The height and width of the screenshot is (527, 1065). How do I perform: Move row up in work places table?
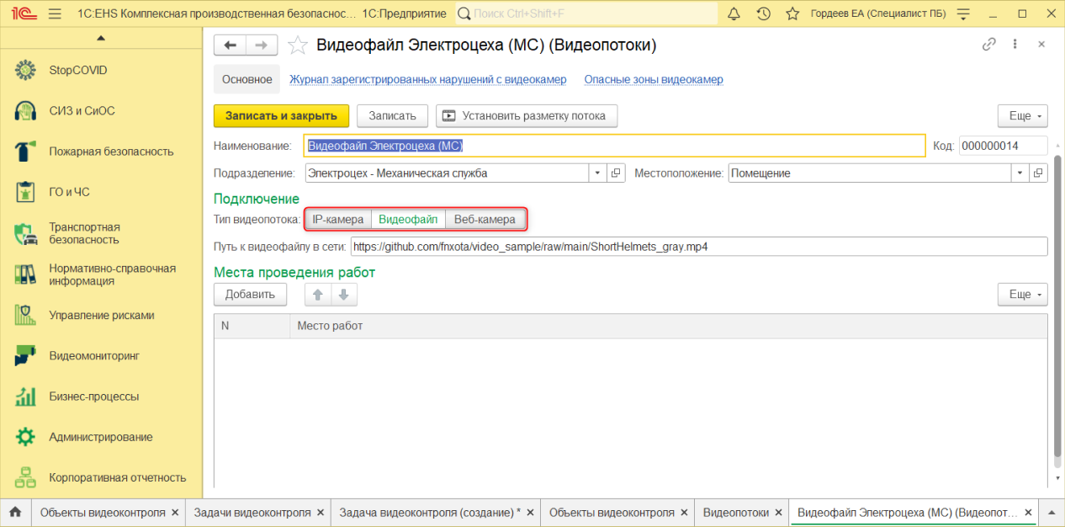click(x=318, y=295)
